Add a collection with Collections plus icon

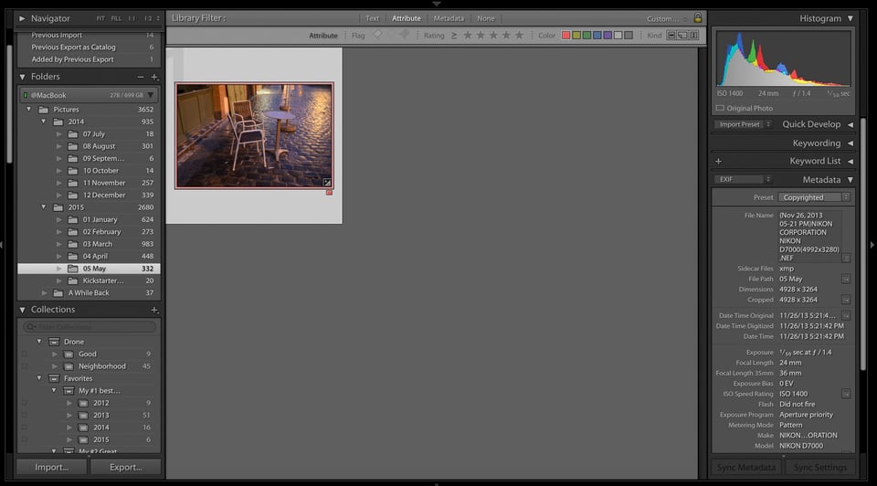(x=154, y=310)
